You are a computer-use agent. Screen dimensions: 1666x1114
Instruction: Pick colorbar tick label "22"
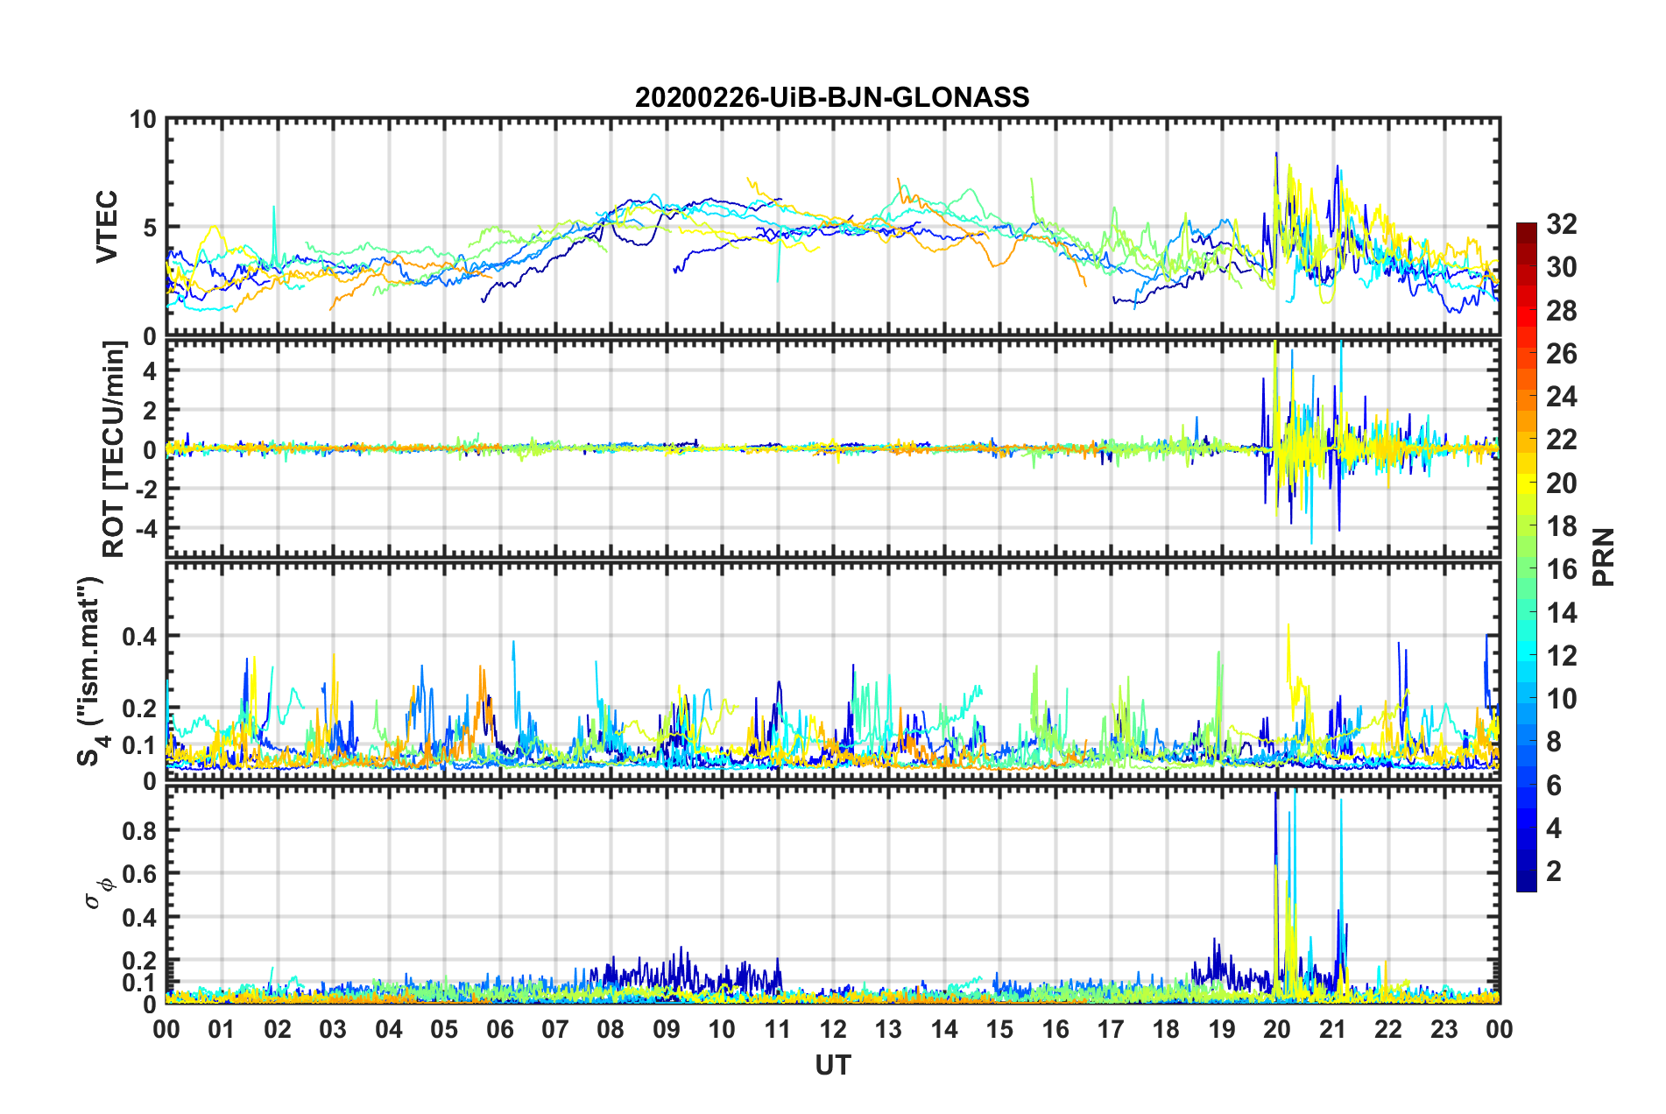(1562, 440)
